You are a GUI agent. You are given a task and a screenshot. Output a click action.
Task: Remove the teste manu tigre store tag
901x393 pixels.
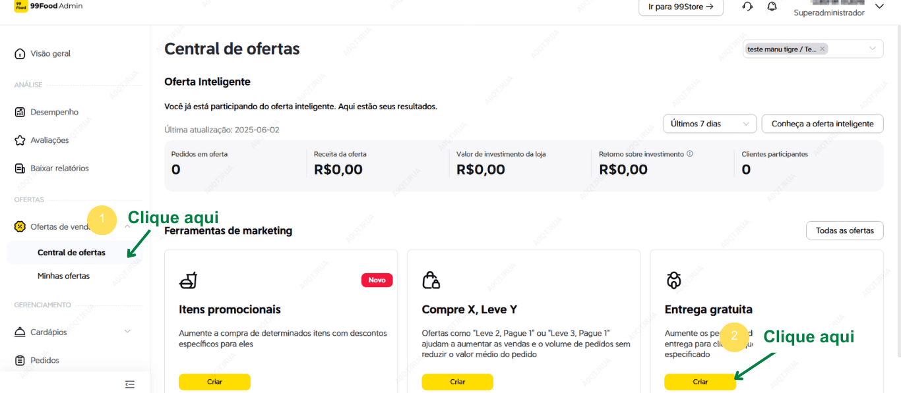pos(823,49)
